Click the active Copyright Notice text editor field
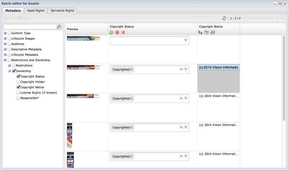Screen dimensions: 289x171 (x=219, y=67)
